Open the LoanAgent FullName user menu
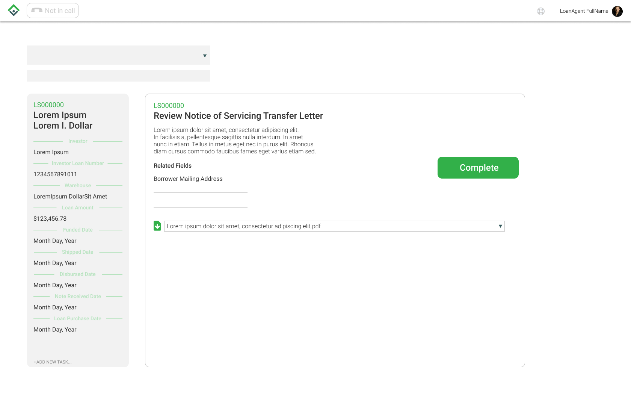 584,11
